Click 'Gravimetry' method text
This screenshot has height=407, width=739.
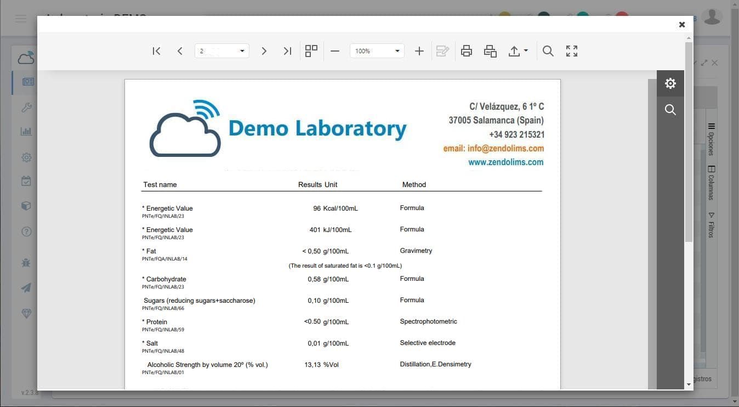[x=416, y=251]
